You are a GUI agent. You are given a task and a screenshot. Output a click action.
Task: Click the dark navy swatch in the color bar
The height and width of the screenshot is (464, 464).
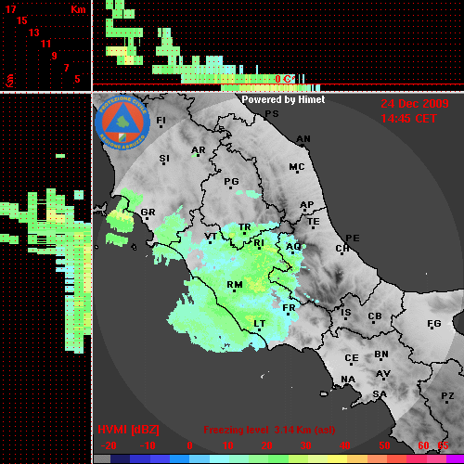tap(120, 458)
